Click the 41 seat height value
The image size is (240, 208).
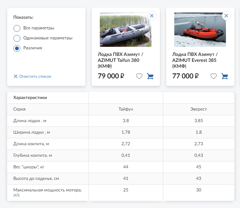coord(126,178)
